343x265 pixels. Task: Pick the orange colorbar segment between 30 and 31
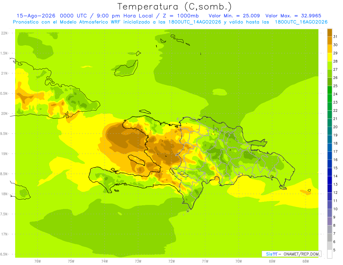(x=330, y=41)
